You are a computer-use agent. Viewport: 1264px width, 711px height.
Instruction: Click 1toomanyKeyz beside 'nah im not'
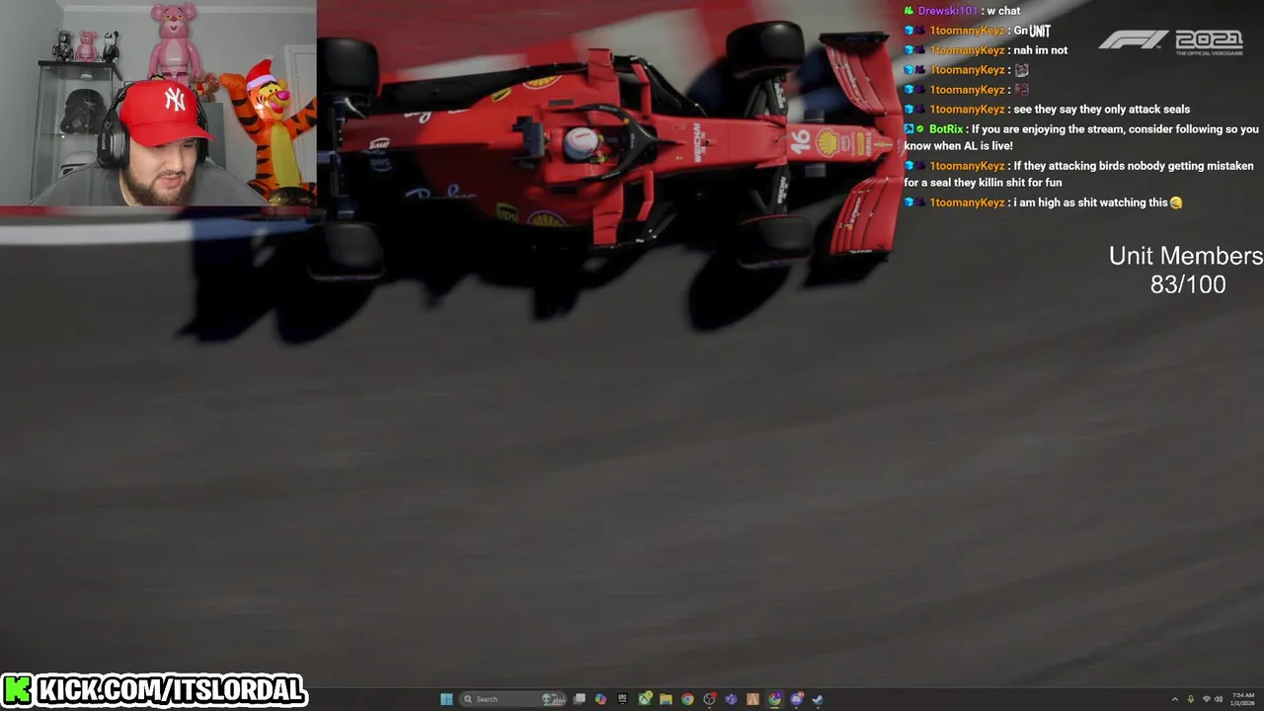(967, 50)
